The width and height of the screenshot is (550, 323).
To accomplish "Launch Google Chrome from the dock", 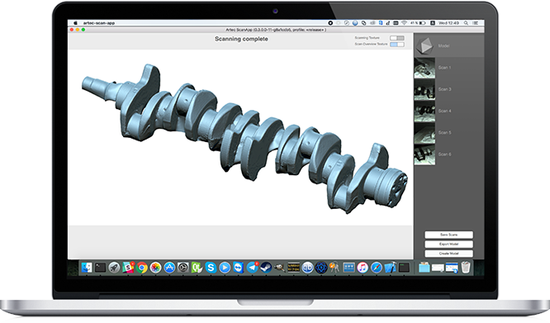I will coord(142,268).
